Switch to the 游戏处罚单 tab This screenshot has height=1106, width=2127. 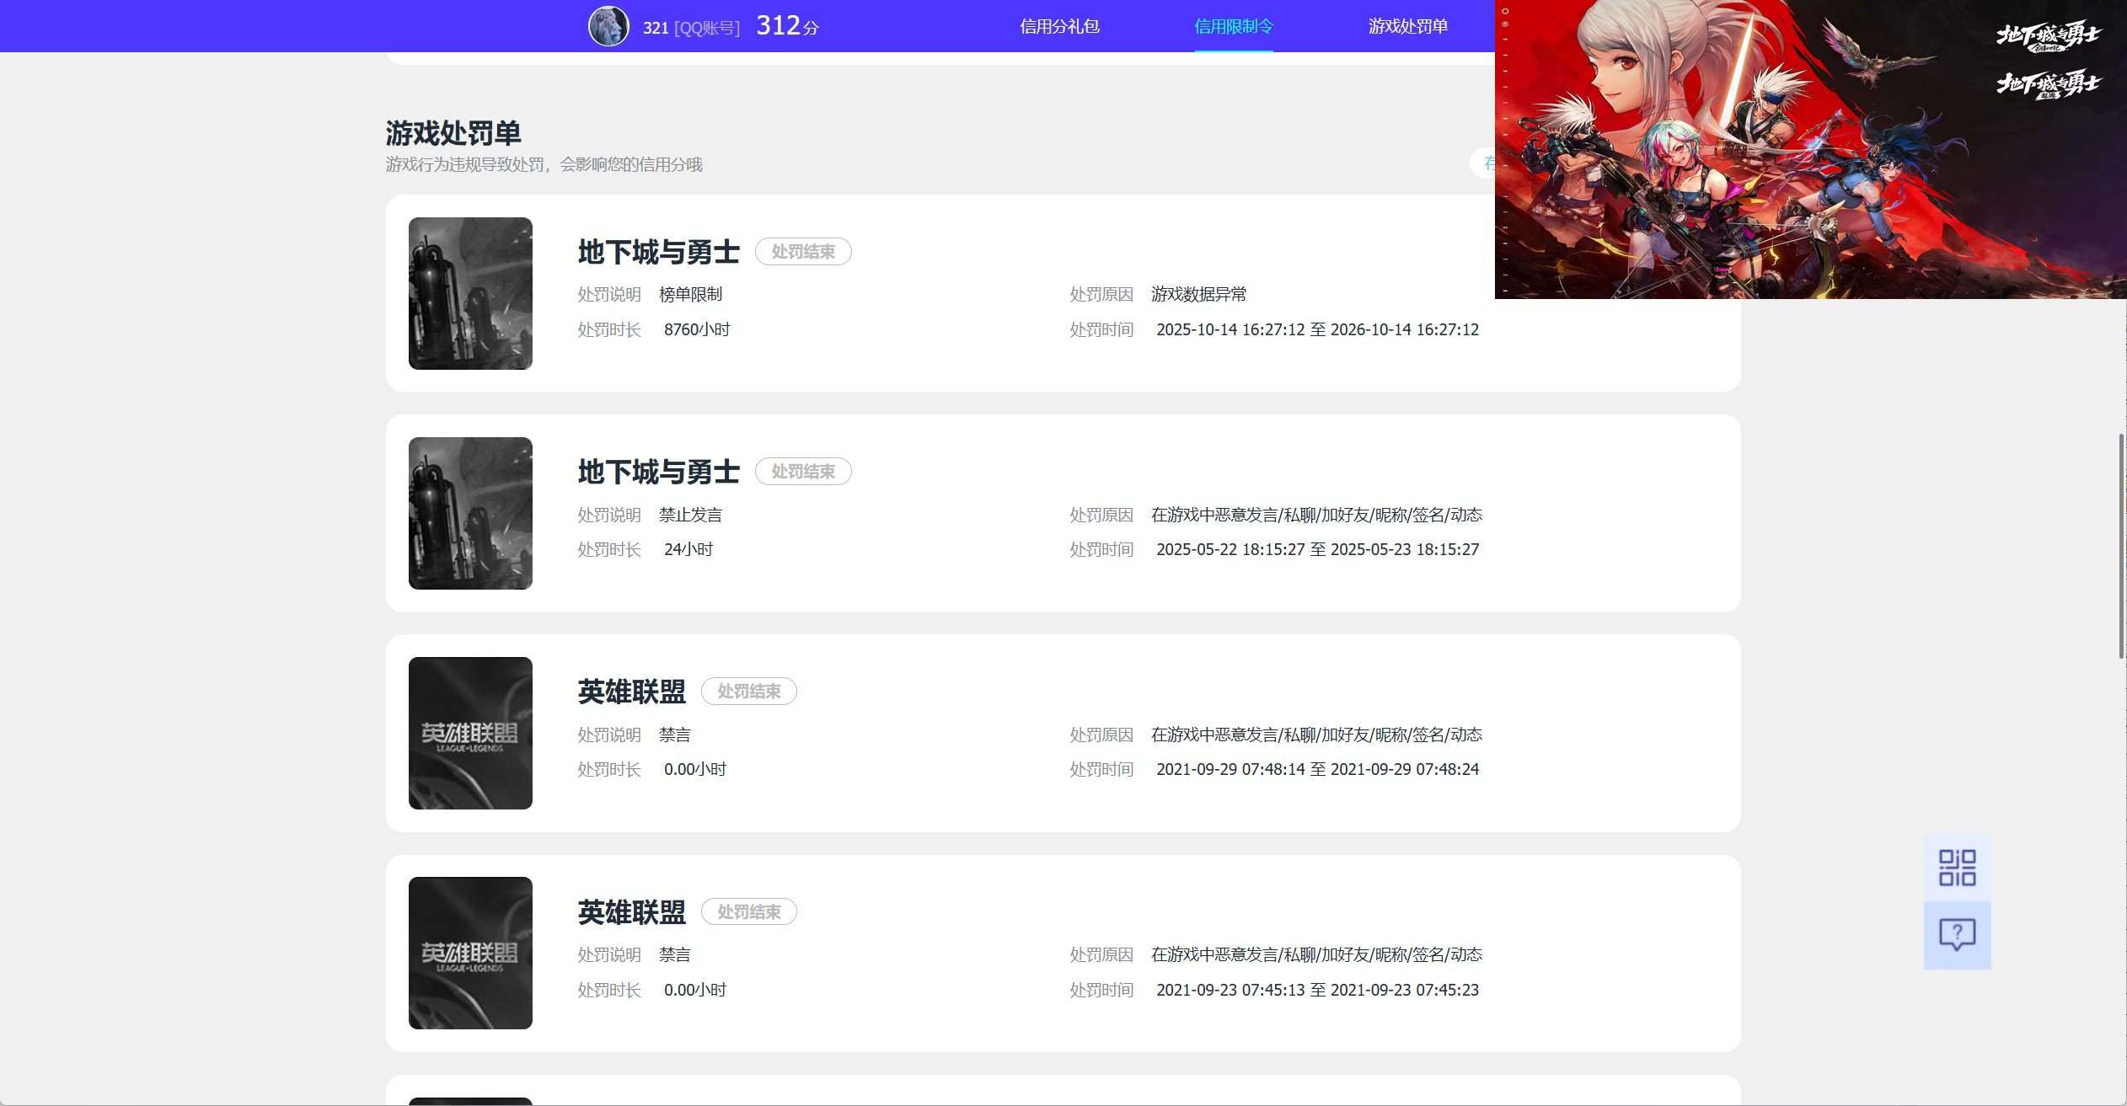coord(1407,26)
